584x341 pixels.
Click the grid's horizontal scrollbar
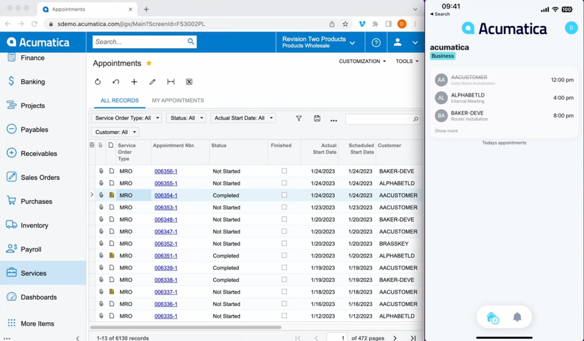[185, 327]
